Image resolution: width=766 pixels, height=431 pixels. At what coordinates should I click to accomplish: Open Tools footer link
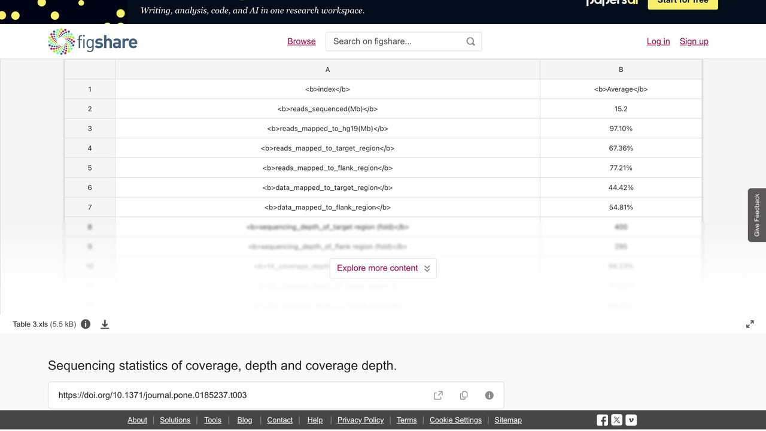[x=212, y=420]
